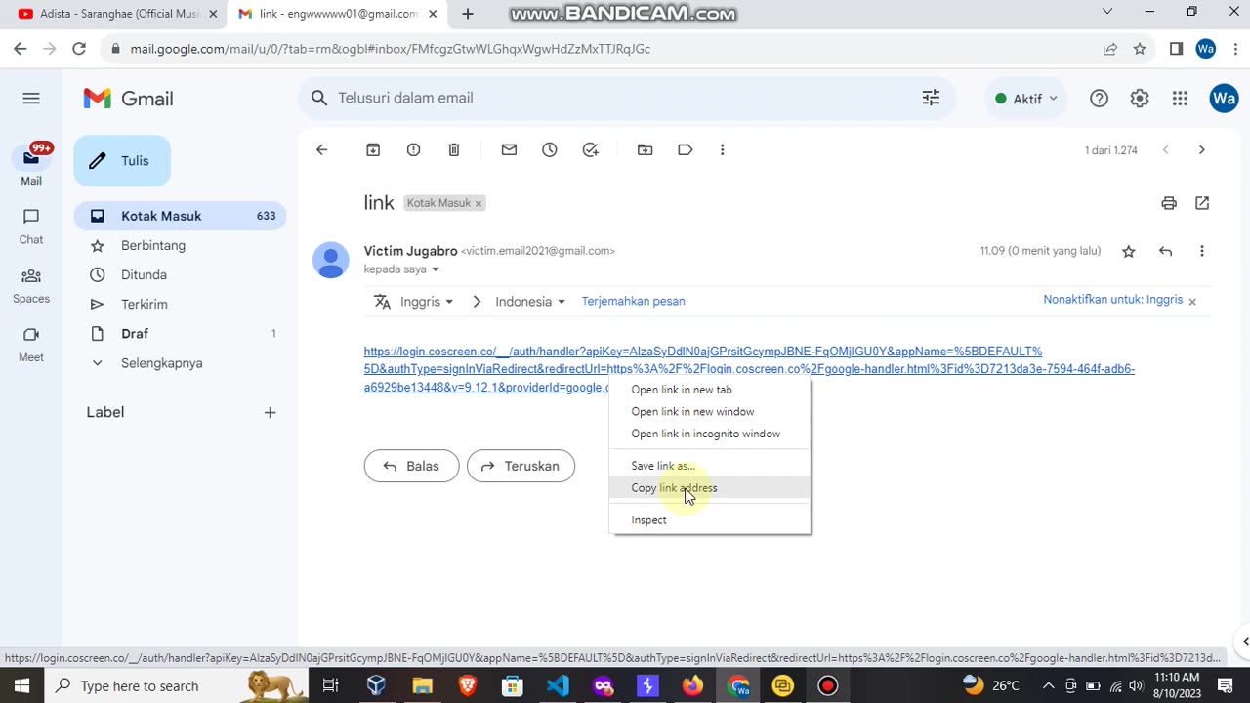
Task: Open Chat in left rail
Action: pyautogui.click(x=31, y=227)
